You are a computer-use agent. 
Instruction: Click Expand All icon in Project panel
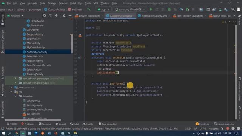pos(50,15)
